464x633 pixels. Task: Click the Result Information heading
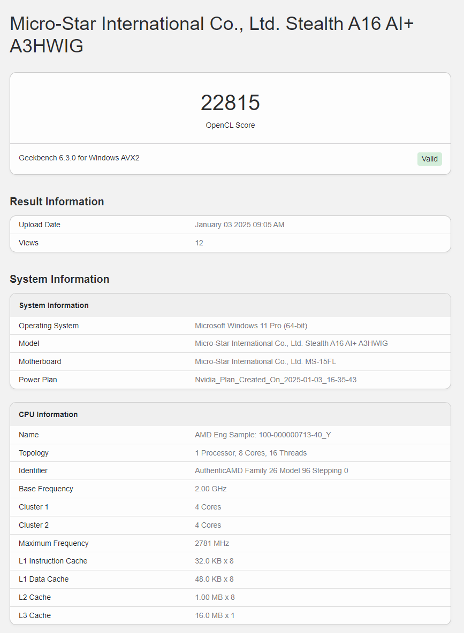click(57, 202)
